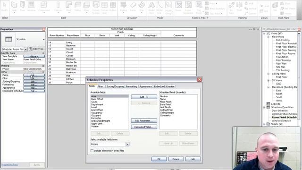Select the Fields tab
The image size is (302, 170).
point(92,86)
